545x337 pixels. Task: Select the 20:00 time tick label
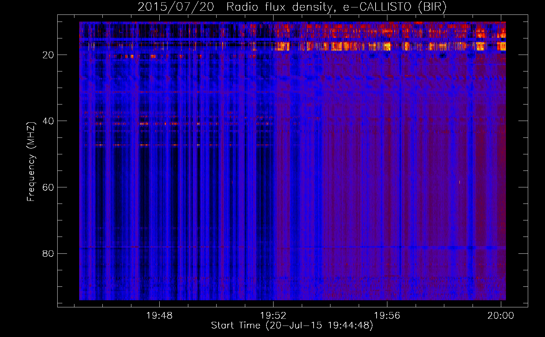(501, 316)
